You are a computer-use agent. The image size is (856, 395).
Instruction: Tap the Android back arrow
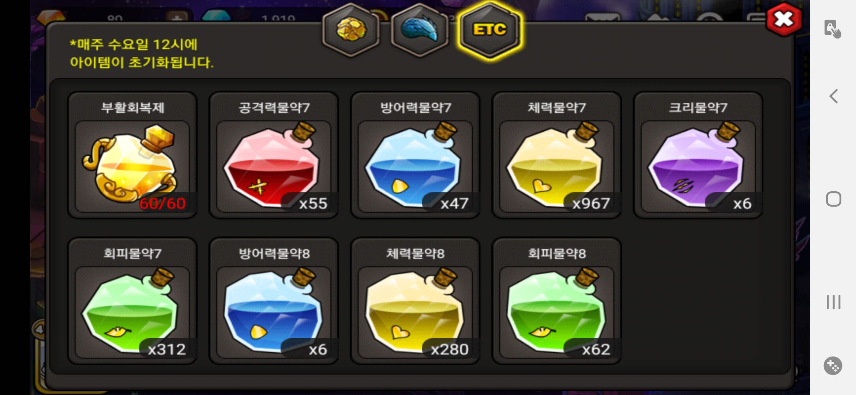(833, 96)
